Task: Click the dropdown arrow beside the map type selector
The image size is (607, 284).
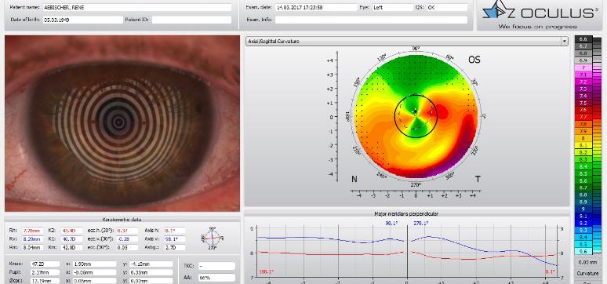Action: pos(565,41)
